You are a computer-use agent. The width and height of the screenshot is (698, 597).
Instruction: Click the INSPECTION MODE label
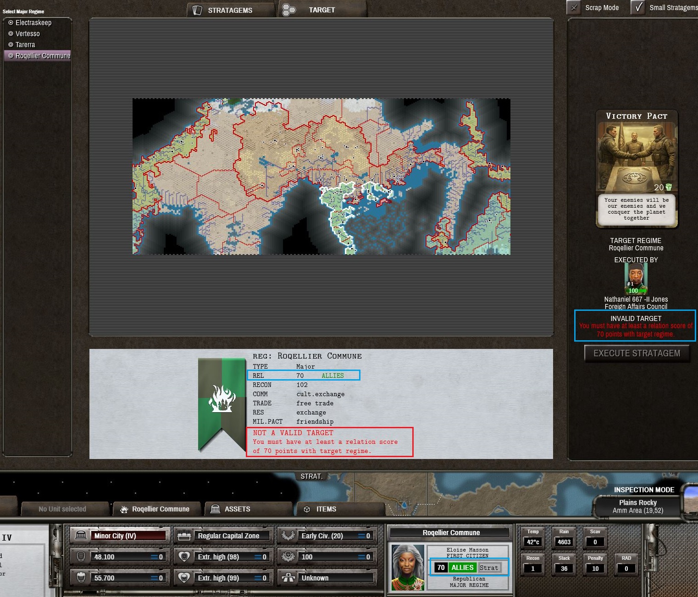click(644, 490)
